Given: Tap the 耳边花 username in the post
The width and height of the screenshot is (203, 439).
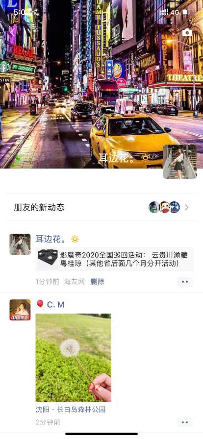Looking at the screenshot, I should [x=51, y=239].
